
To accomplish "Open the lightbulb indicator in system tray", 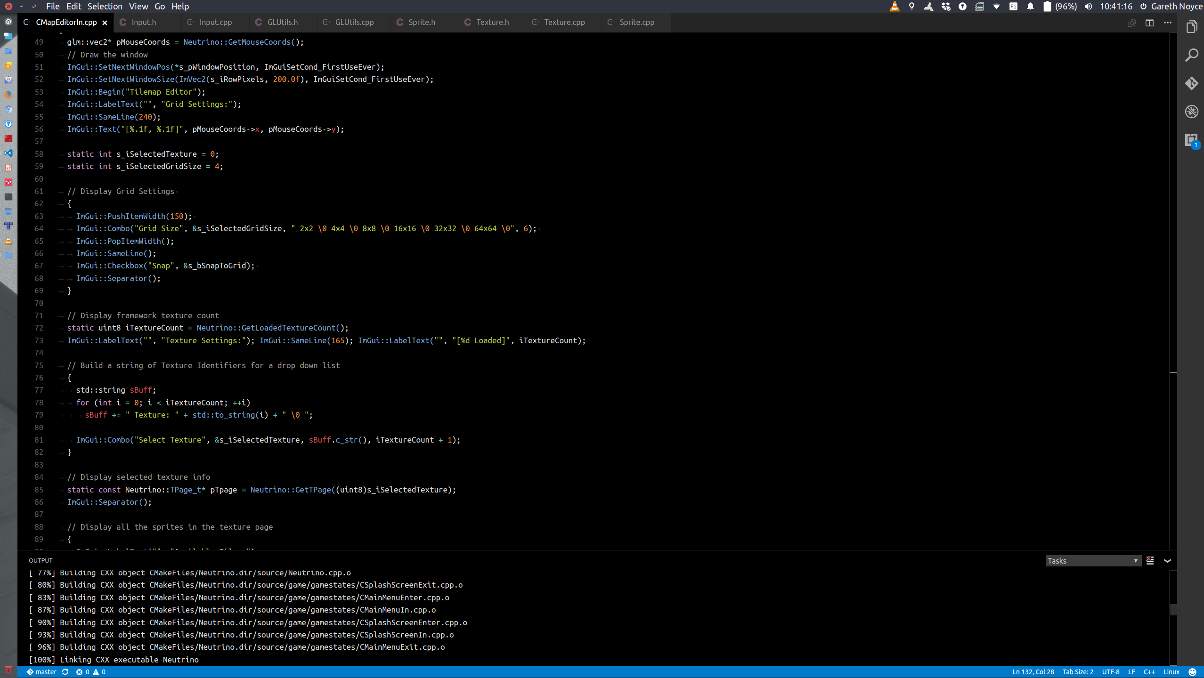I will coord(911,6).
